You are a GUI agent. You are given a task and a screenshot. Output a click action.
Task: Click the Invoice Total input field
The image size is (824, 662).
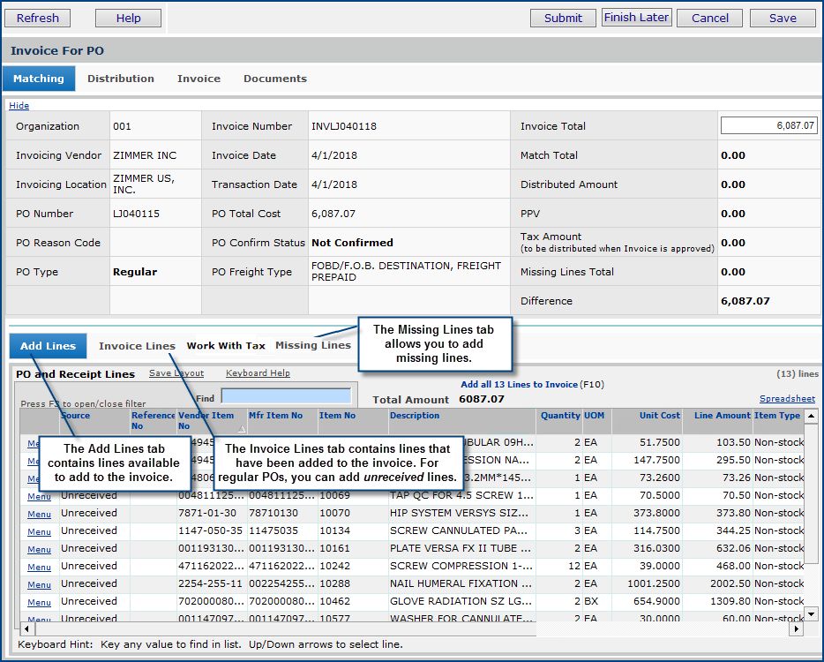pyautogui.click(x=768, y=126)
